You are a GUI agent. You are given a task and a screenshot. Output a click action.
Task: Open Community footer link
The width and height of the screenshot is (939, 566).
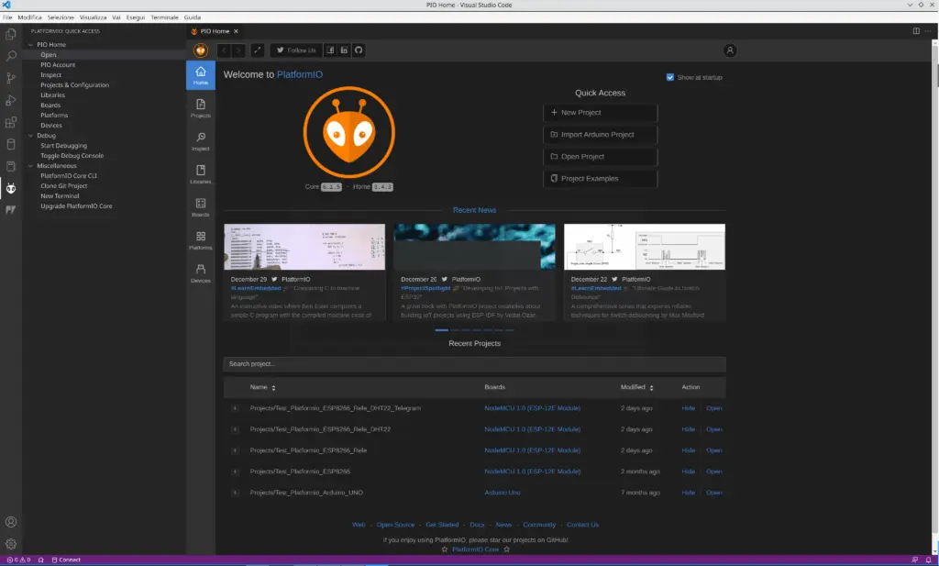point(539,525)
